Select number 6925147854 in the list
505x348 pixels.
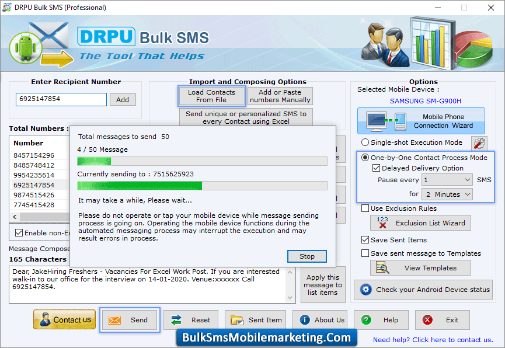coord(34,185)
